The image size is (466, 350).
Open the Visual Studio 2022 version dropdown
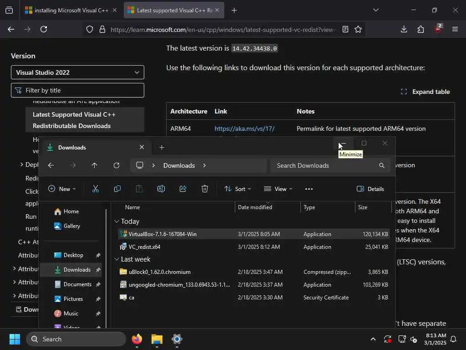pos(77,72)
